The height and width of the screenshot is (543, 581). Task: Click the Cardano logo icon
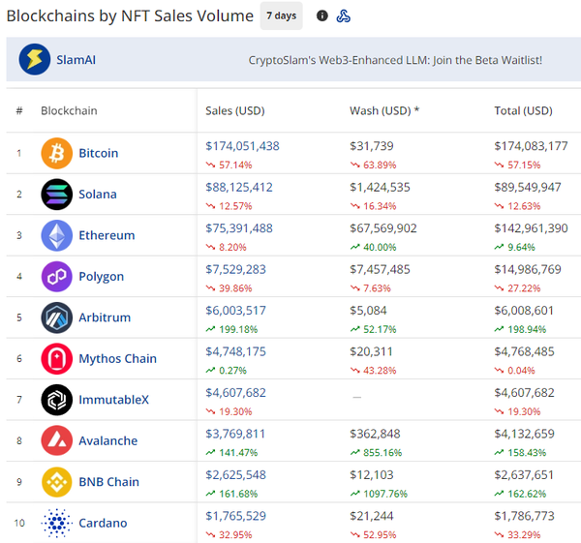coord(56,524)
